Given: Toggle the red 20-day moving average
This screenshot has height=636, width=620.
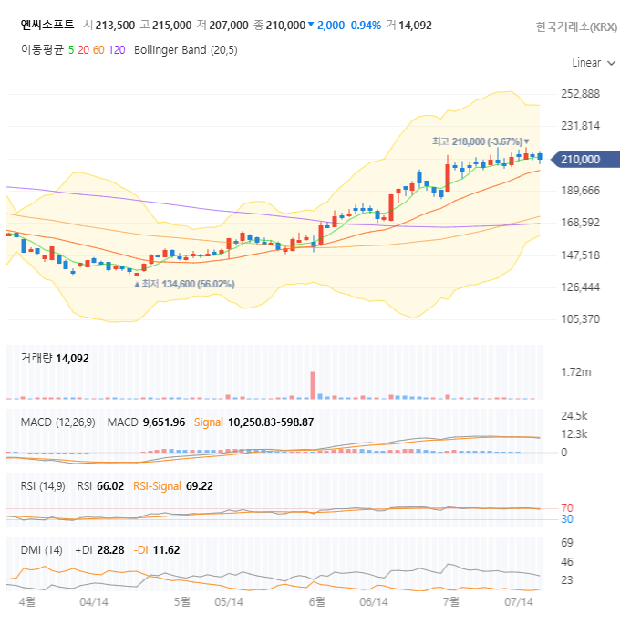Looking at the screenshot, I should click(x=84, y=50).
